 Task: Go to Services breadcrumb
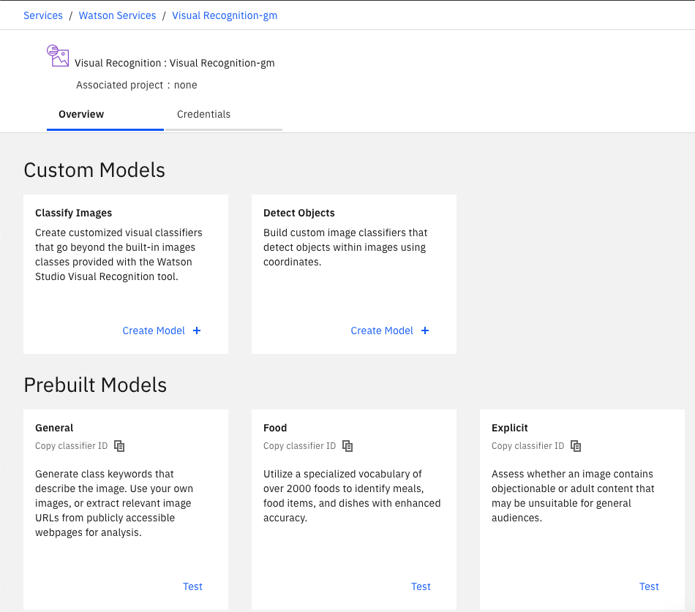(43, 15)
